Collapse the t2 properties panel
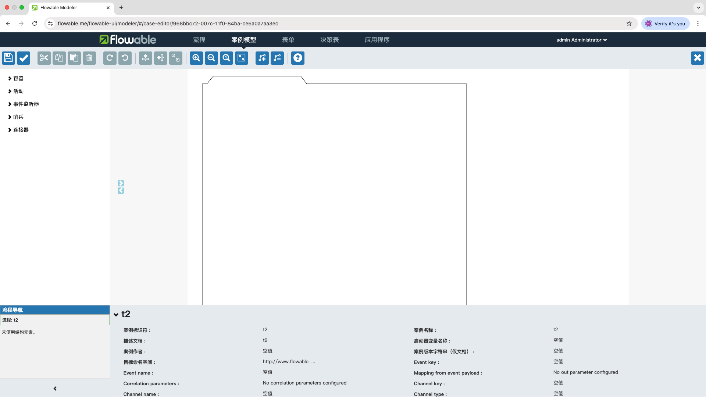The height and width of the screenshot is (397, 706). [x=116, y=315]
